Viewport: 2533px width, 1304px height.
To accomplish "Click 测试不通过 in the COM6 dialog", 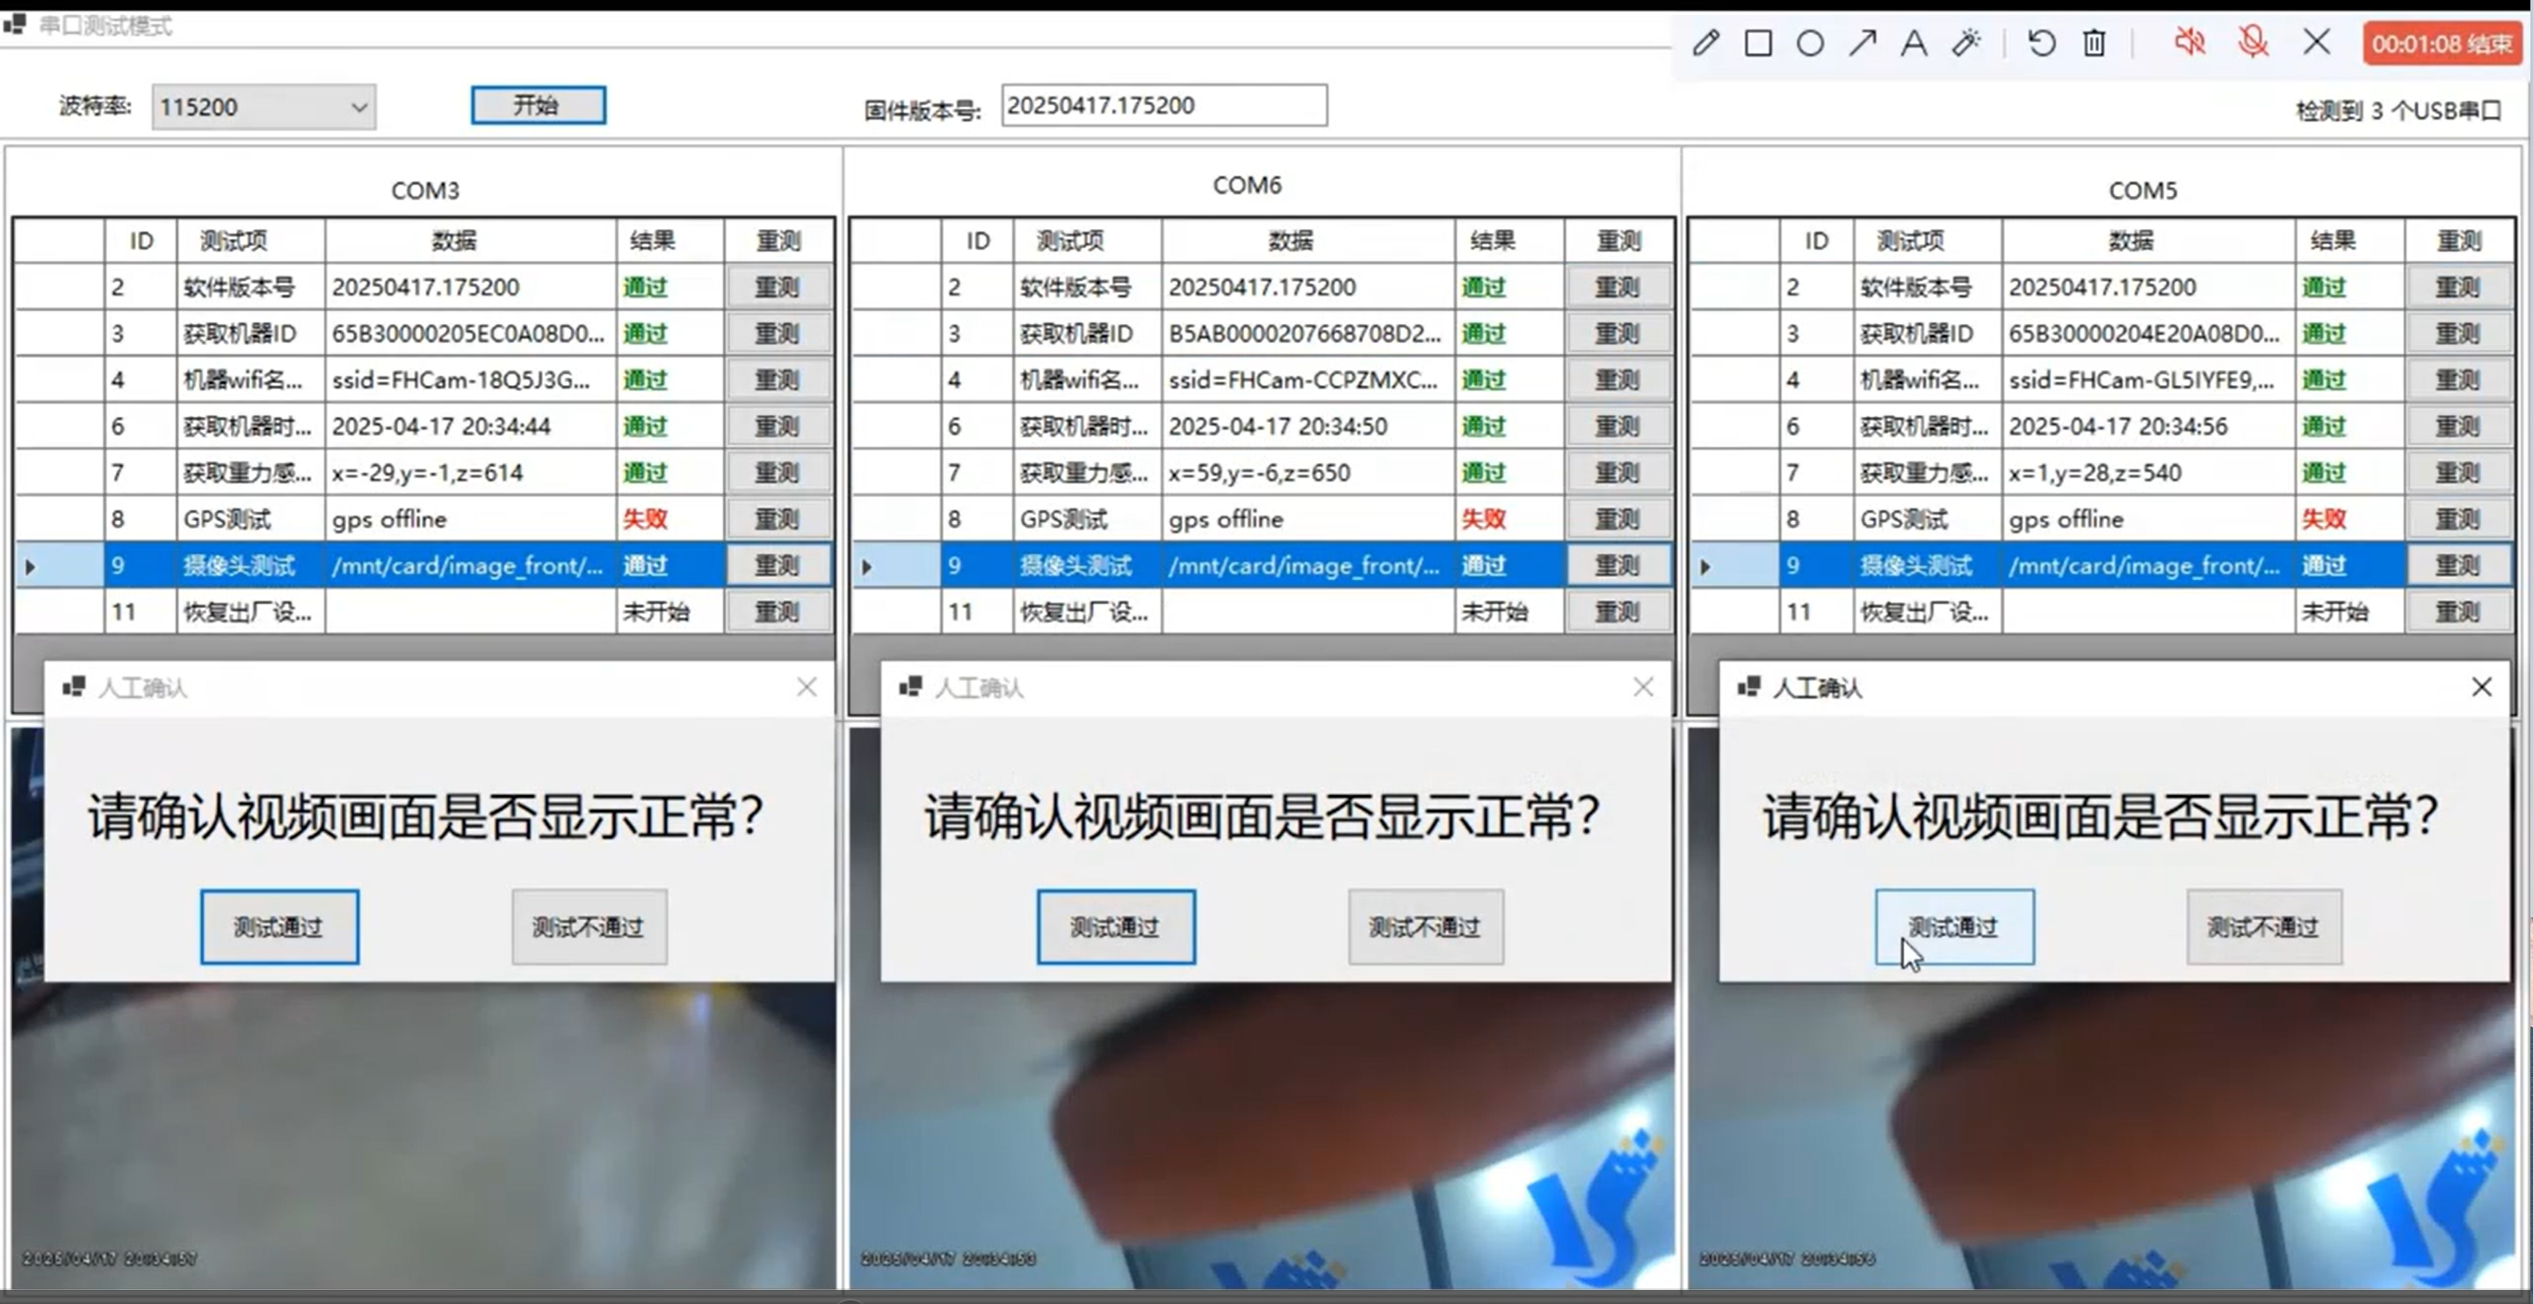I will (x=1426, y=927).
